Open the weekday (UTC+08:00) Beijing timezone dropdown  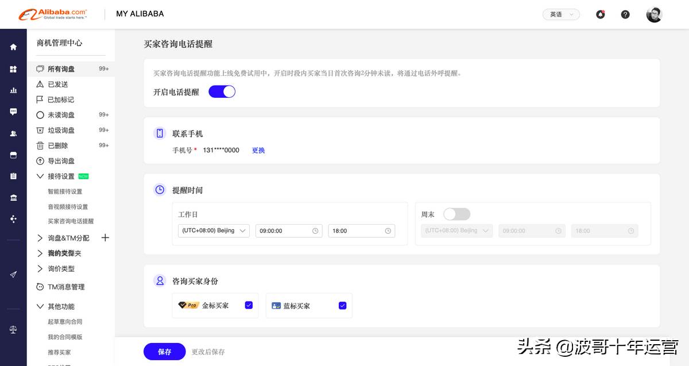pos(214,231)
